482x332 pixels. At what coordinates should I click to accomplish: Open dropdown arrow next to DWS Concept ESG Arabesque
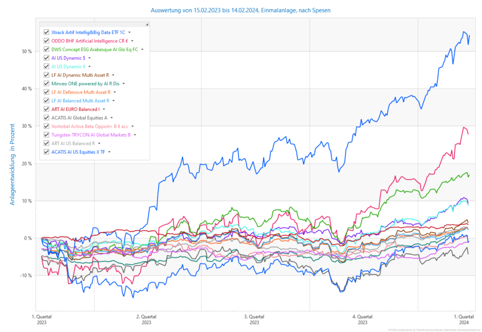click(x=142, y=50)
